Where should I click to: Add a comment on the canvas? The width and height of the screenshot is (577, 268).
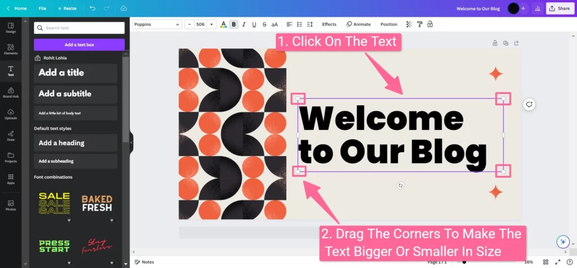click(529, 104)
